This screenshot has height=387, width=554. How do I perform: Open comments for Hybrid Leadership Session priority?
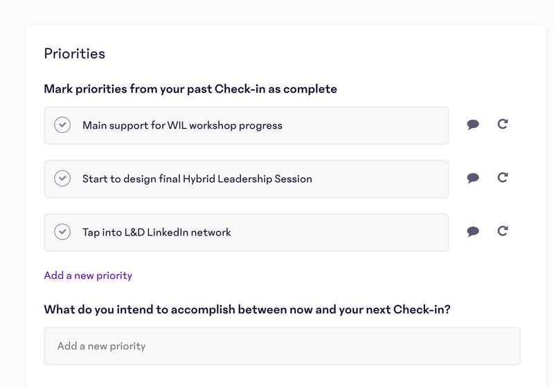pyautogui.click(x=473, y=178)
